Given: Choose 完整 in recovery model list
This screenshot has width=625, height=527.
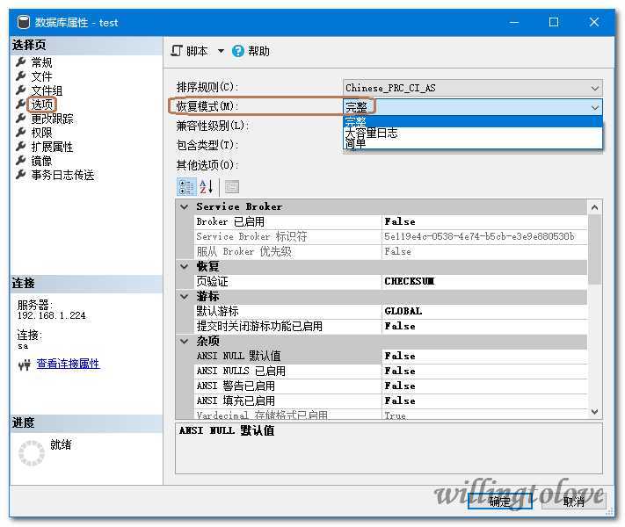Looking at the screenshot, I should click(x=473, y=121).
